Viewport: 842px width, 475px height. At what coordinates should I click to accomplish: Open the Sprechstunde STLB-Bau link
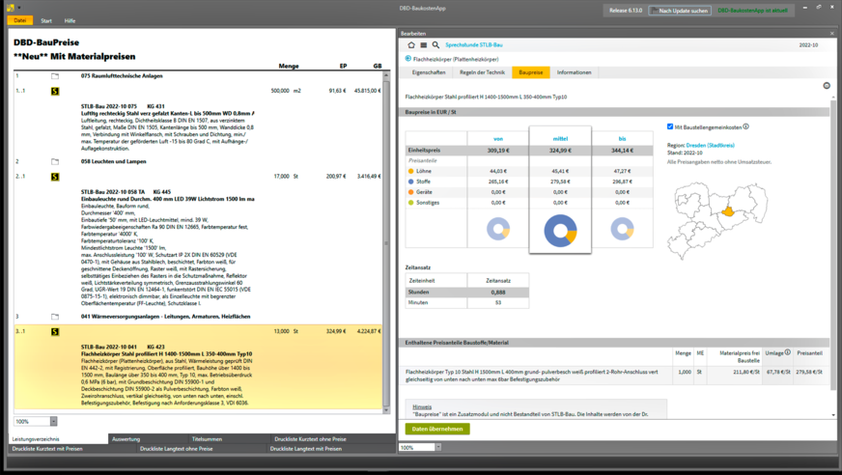pyautogui.click(x=473, y=45)
